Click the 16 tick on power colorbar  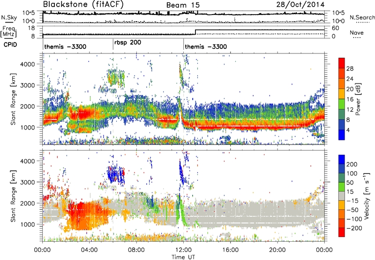pos(350,99)
